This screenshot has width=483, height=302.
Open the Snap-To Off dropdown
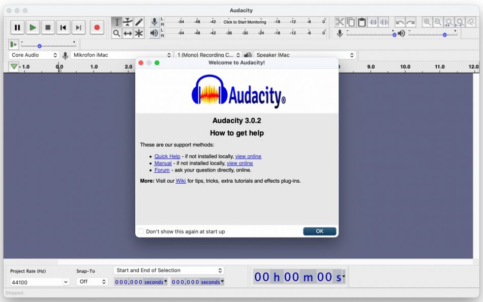(92, 282)
